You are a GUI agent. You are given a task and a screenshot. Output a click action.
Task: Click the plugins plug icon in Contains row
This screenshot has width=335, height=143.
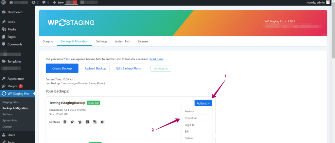(72, 122)
